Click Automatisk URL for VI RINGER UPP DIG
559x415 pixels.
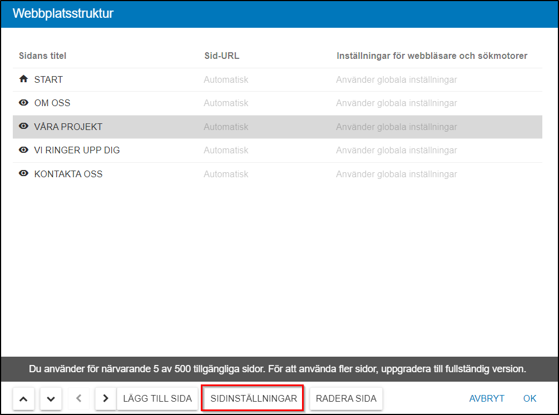tap(226, 150)
